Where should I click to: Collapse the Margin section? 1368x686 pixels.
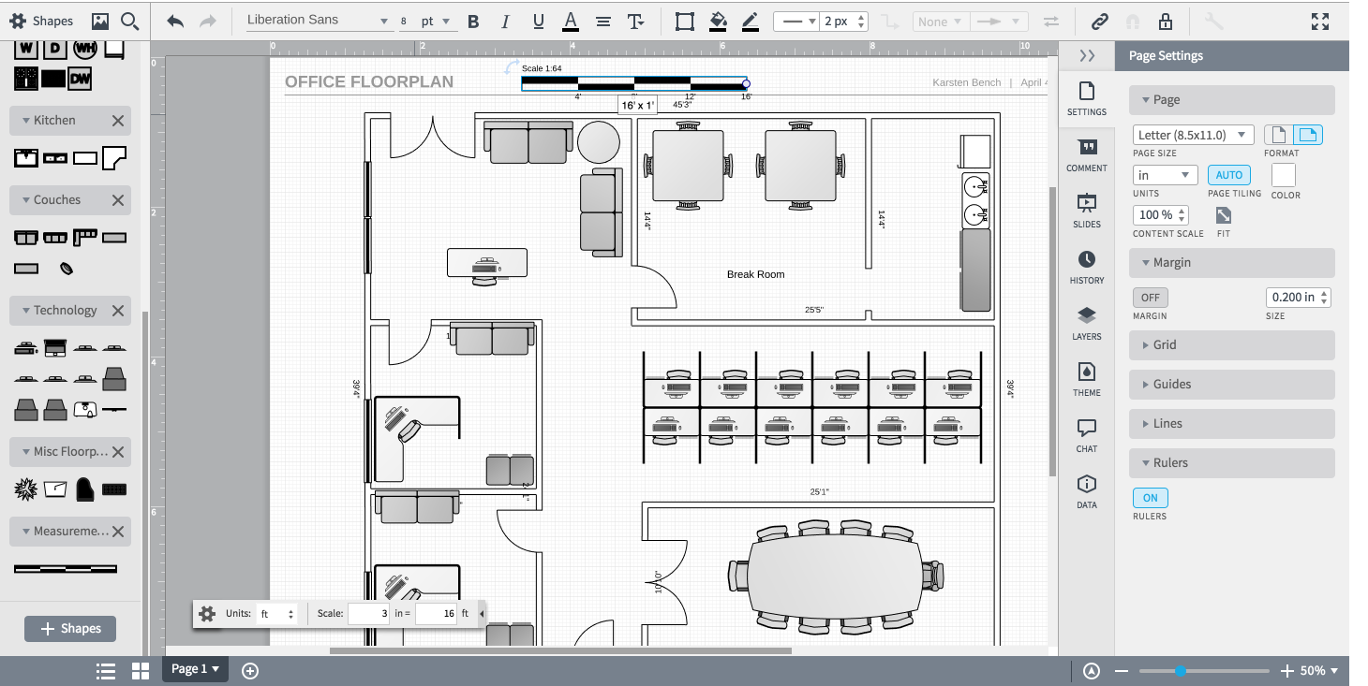[1231, 262]
